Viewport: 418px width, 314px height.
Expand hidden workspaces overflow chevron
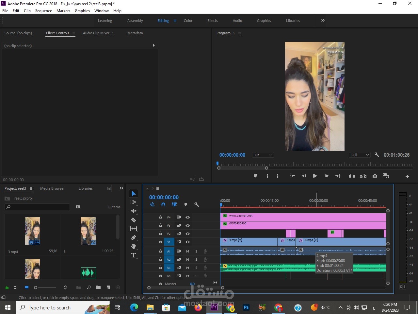(x=323, y=20)
